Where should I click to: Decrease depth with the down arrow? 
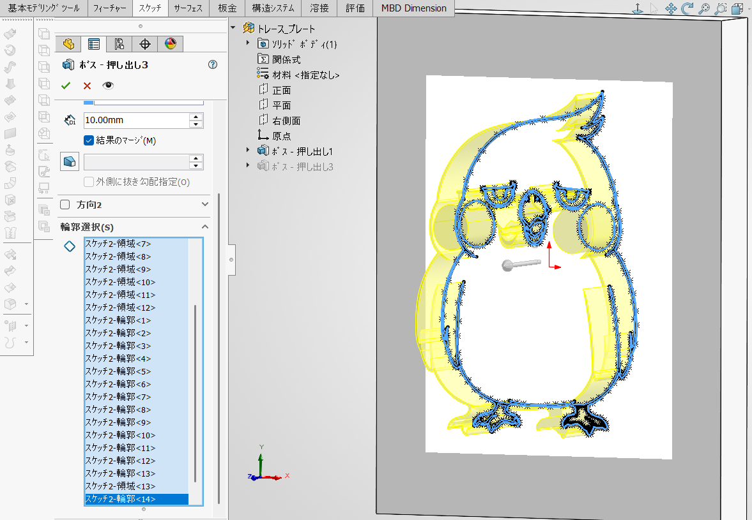coord(196,124)
